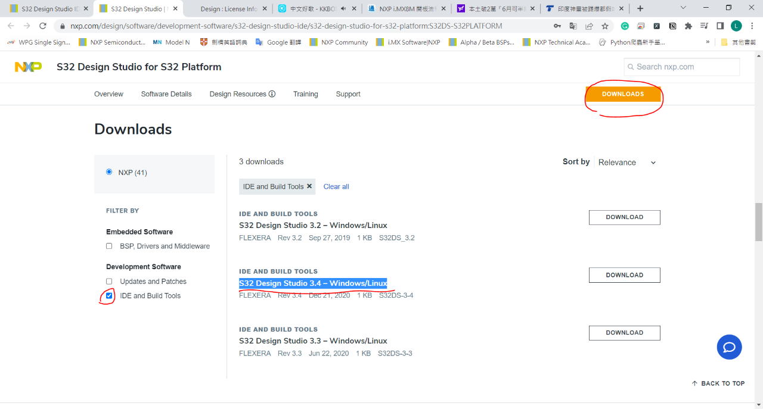Enable the Updates and Patches checkbox
This screenshot has height=409, width=763.
tap(109, 282)
